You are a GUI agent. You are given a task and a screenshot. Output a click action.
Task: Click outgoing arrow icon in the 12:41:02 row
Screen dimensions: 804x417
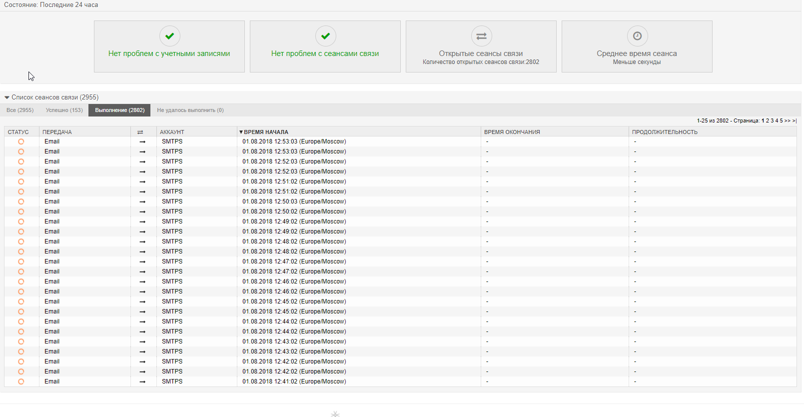142,381
